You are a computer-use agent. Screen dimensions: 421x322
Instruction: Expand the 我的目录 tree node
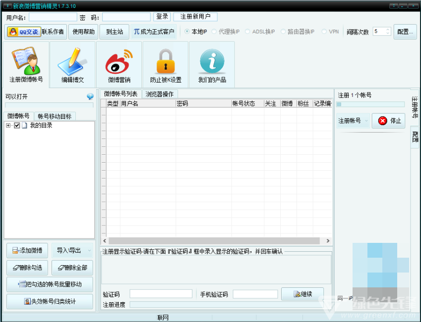(x=8, y=125)
